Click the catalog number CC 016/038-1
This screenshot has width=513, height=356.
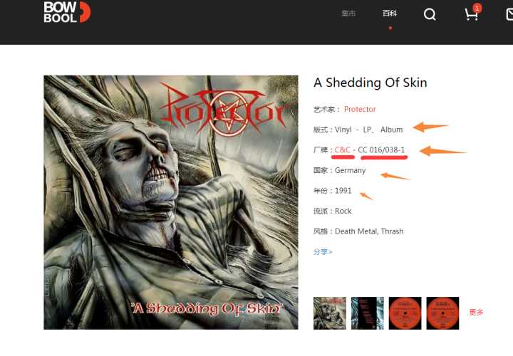(x=381, y=150)
